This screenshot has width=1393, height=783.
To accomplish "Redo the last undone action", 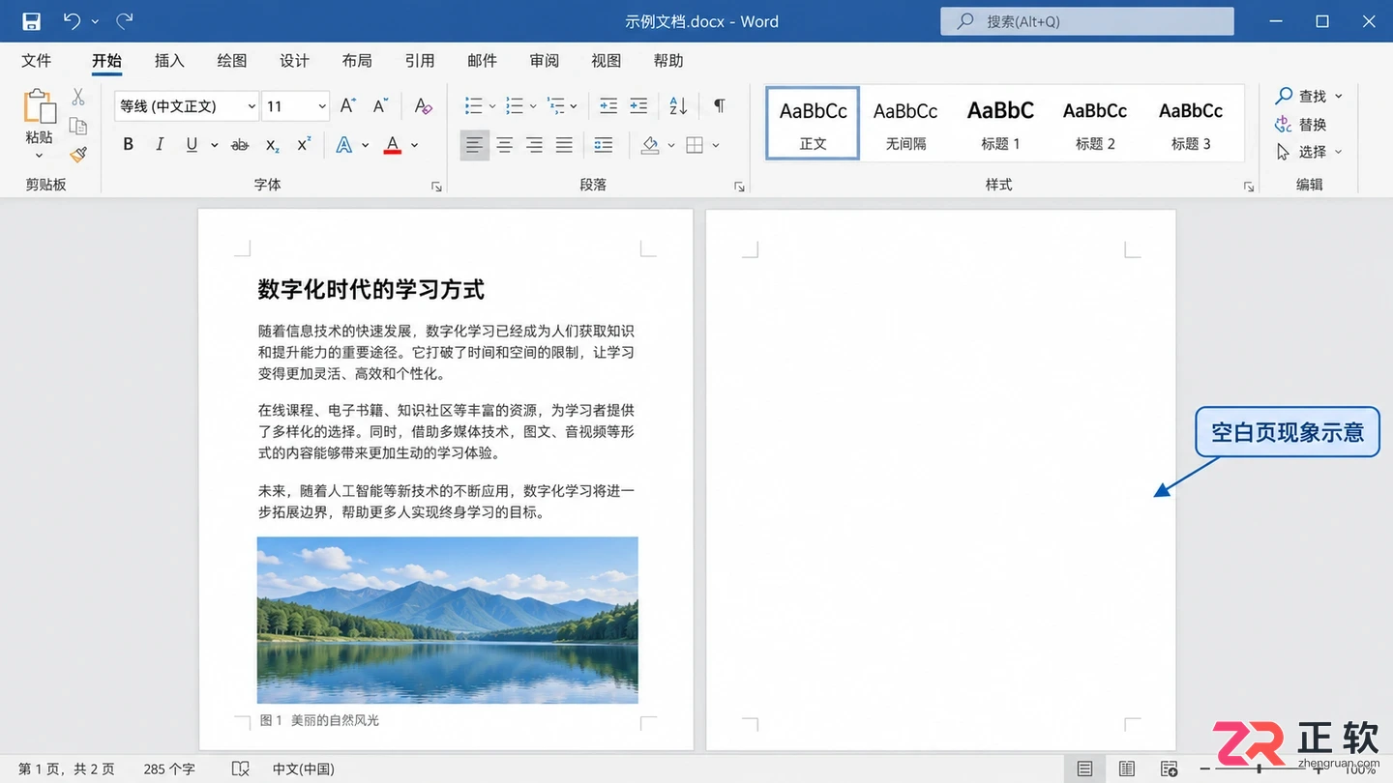I will (x=125, y=21).
